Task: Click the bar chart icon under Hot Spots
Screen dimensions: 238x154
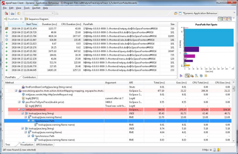Action: pos(181,76)
